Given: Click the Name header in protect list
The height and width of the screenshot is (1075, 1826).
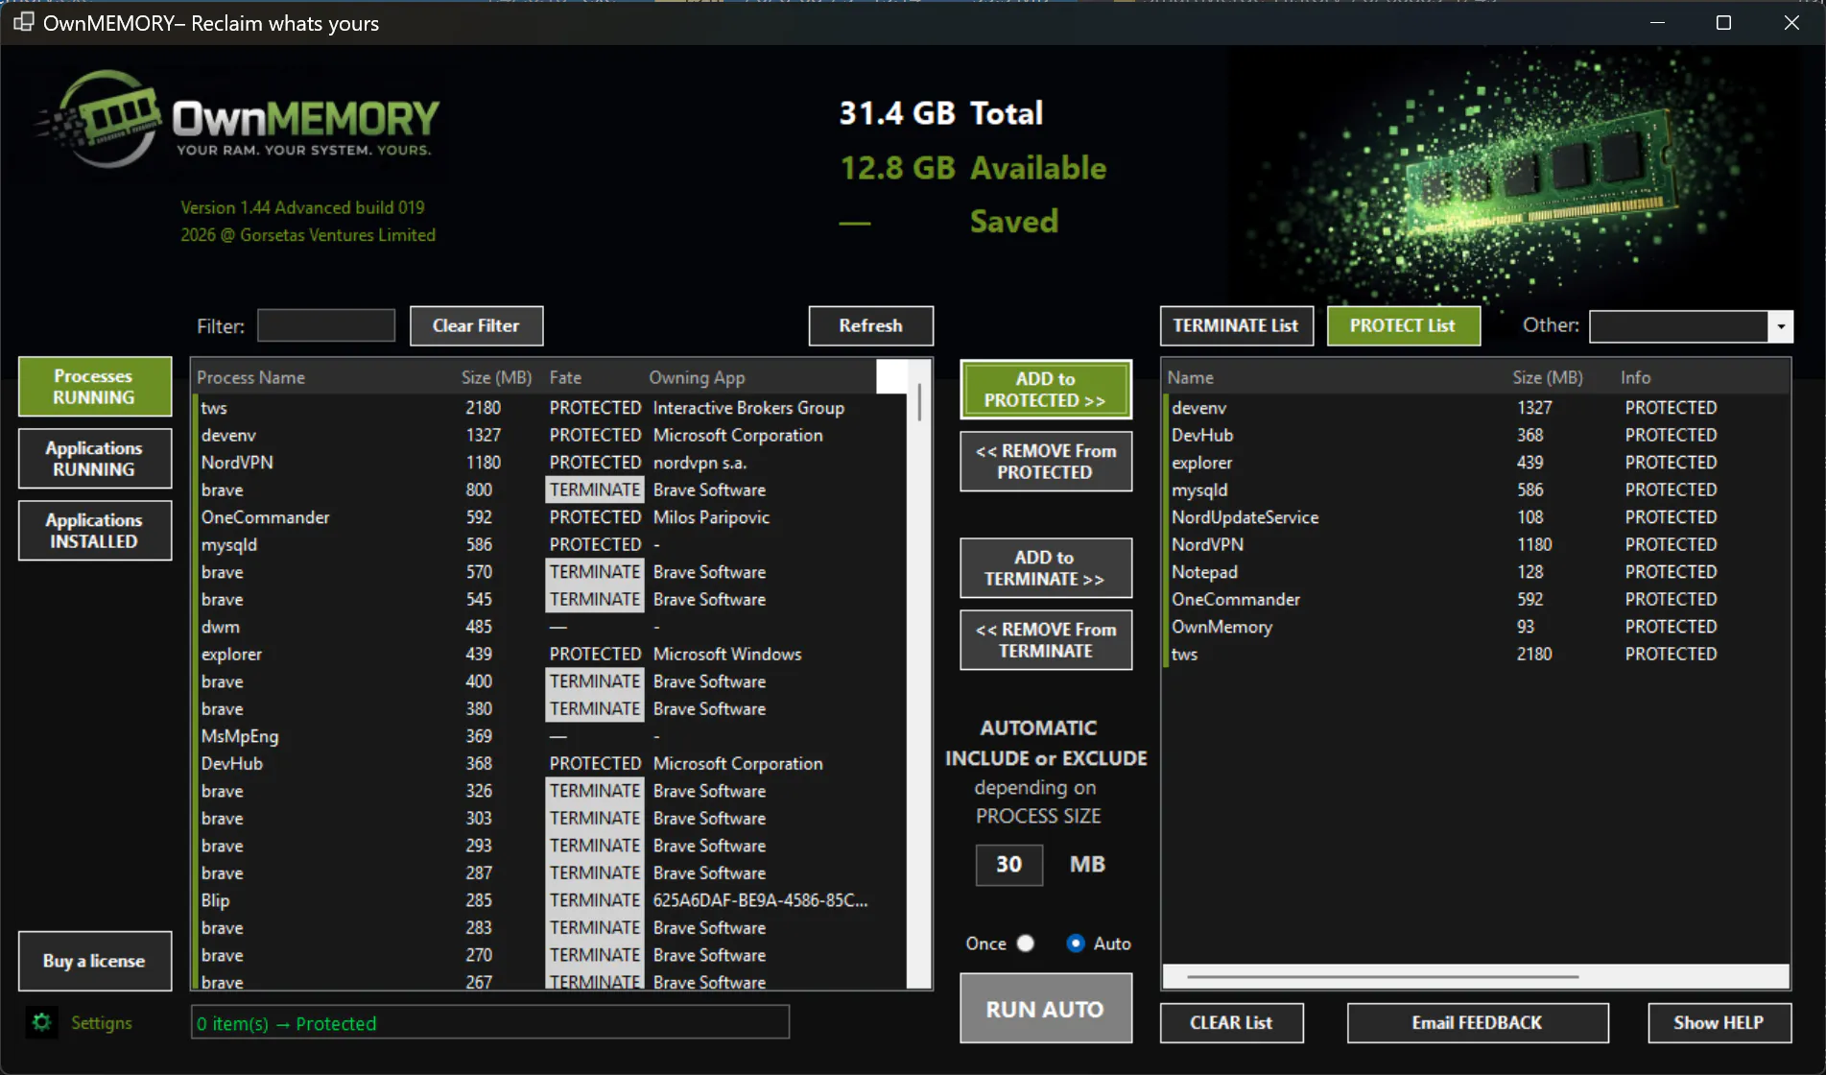Looking at the screenshot, I should [x=1191, y=378].
